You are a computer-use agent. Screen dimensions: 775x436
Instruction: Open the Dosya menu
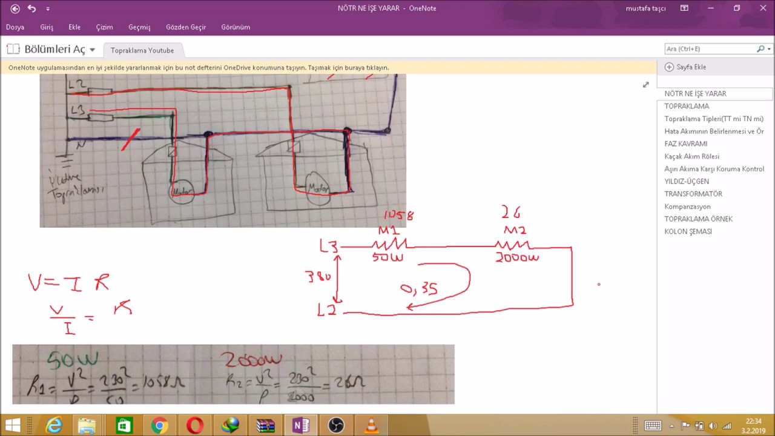15,27
